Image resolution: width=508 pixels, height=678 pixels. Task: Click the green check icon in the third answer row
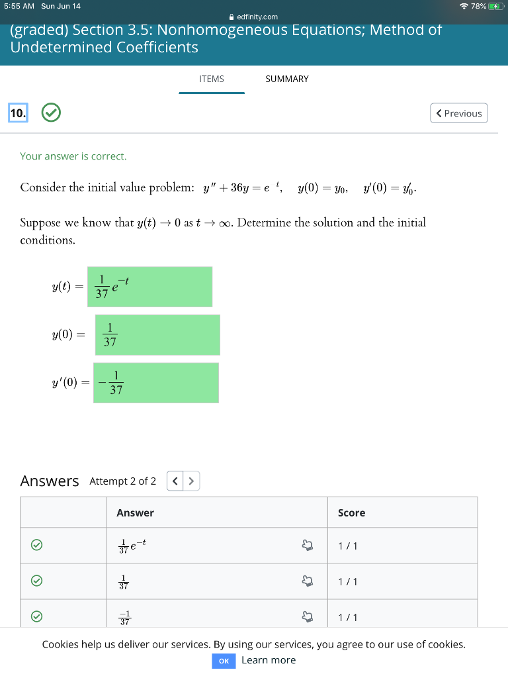point(37,615)
